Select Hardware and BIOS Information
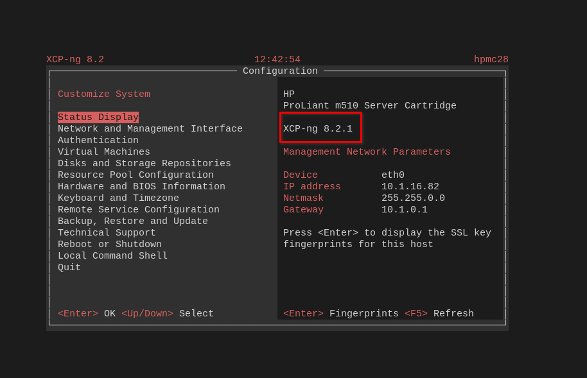 [141, 186]
